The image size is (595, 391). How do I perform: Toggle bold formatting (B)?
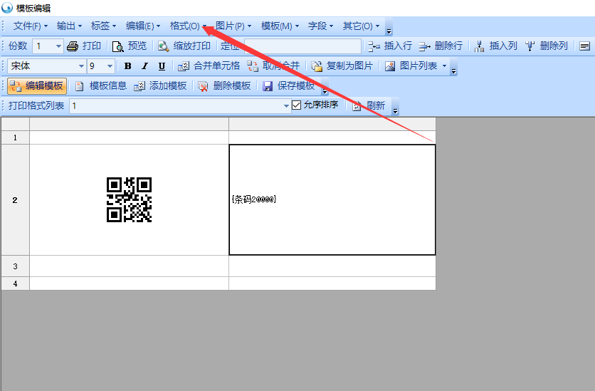click(128, 66)
